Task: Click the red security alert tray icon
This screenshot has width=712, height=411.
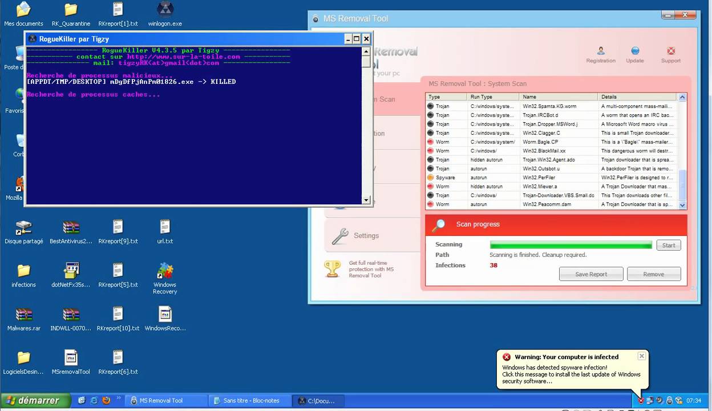Action: tap(641, 401)
